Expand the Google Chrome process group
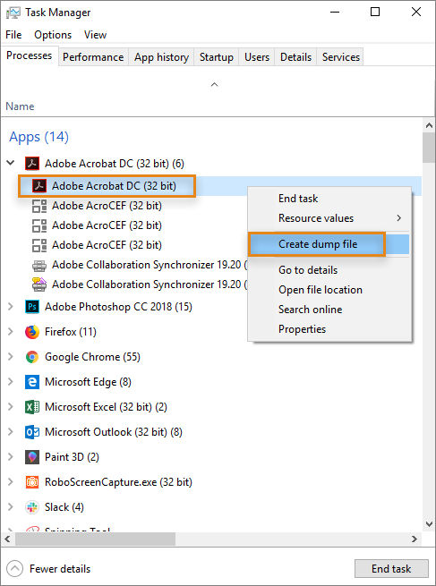 11,357
